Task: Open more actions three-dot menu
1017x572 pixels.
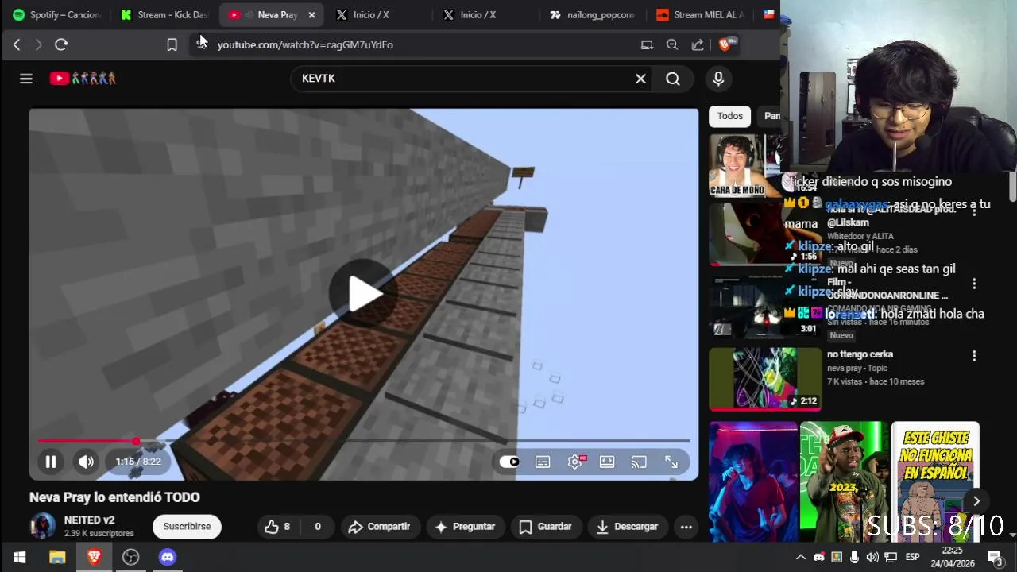Action: (x=686, y=527)
